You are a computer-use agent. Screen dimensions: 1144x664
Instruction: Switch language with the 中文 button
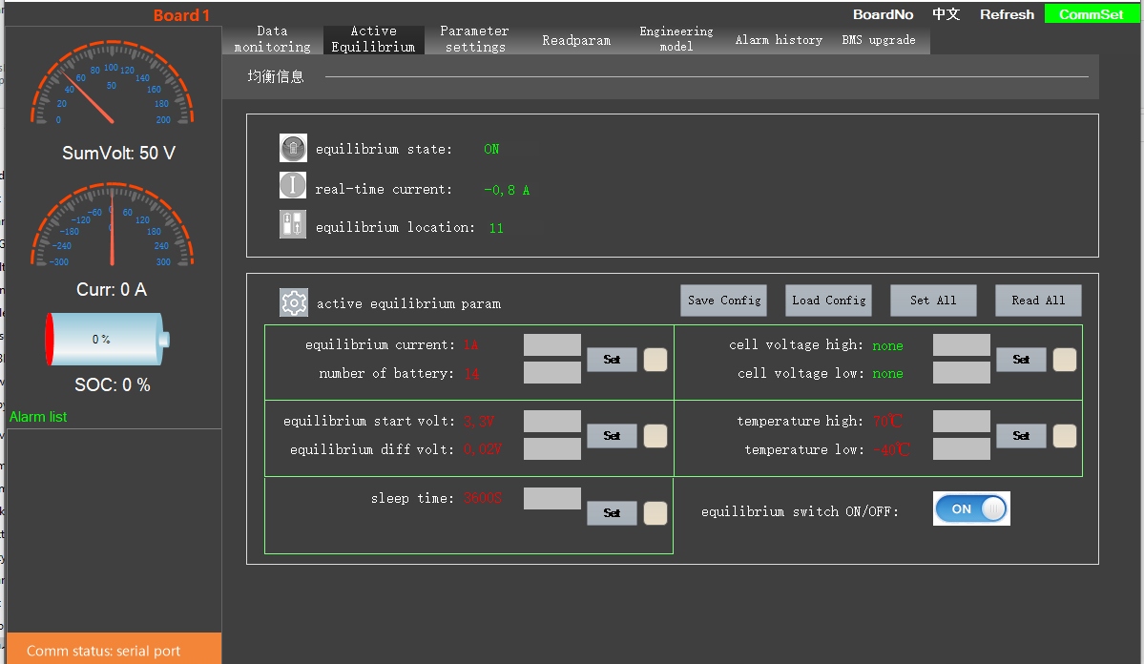coord(946,14)
